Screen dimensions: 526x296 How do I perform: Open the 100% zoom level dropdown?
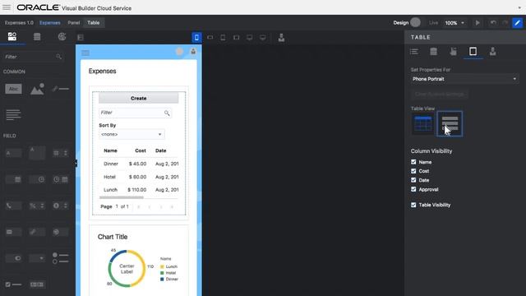[454, 23]
